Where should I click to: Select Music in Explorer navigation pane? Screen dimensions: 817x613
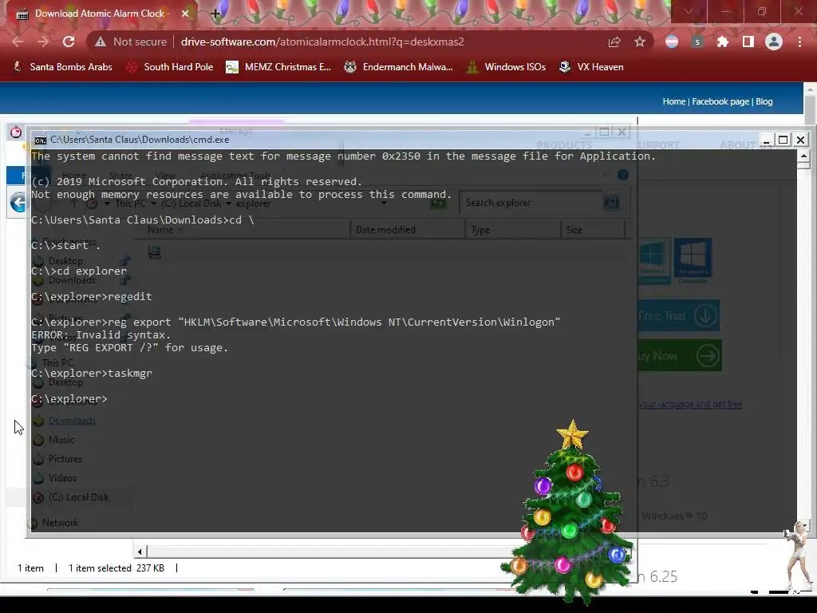pyautogui.click(x=61, y=440)
